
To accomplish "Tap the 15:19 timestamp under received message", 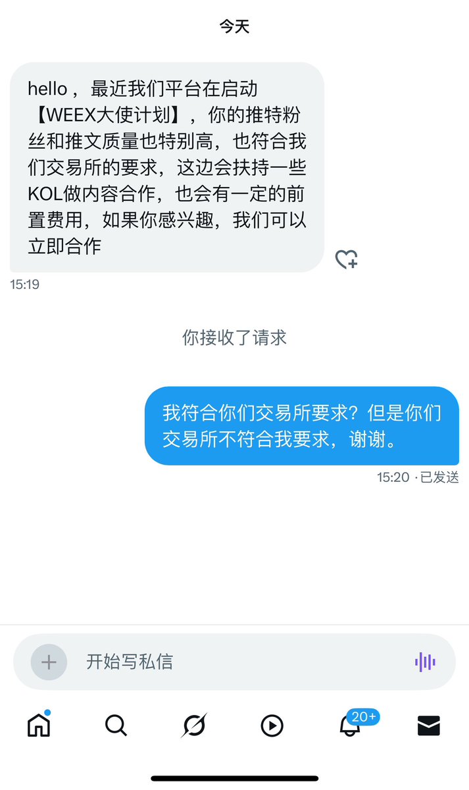I will point(24,284).
